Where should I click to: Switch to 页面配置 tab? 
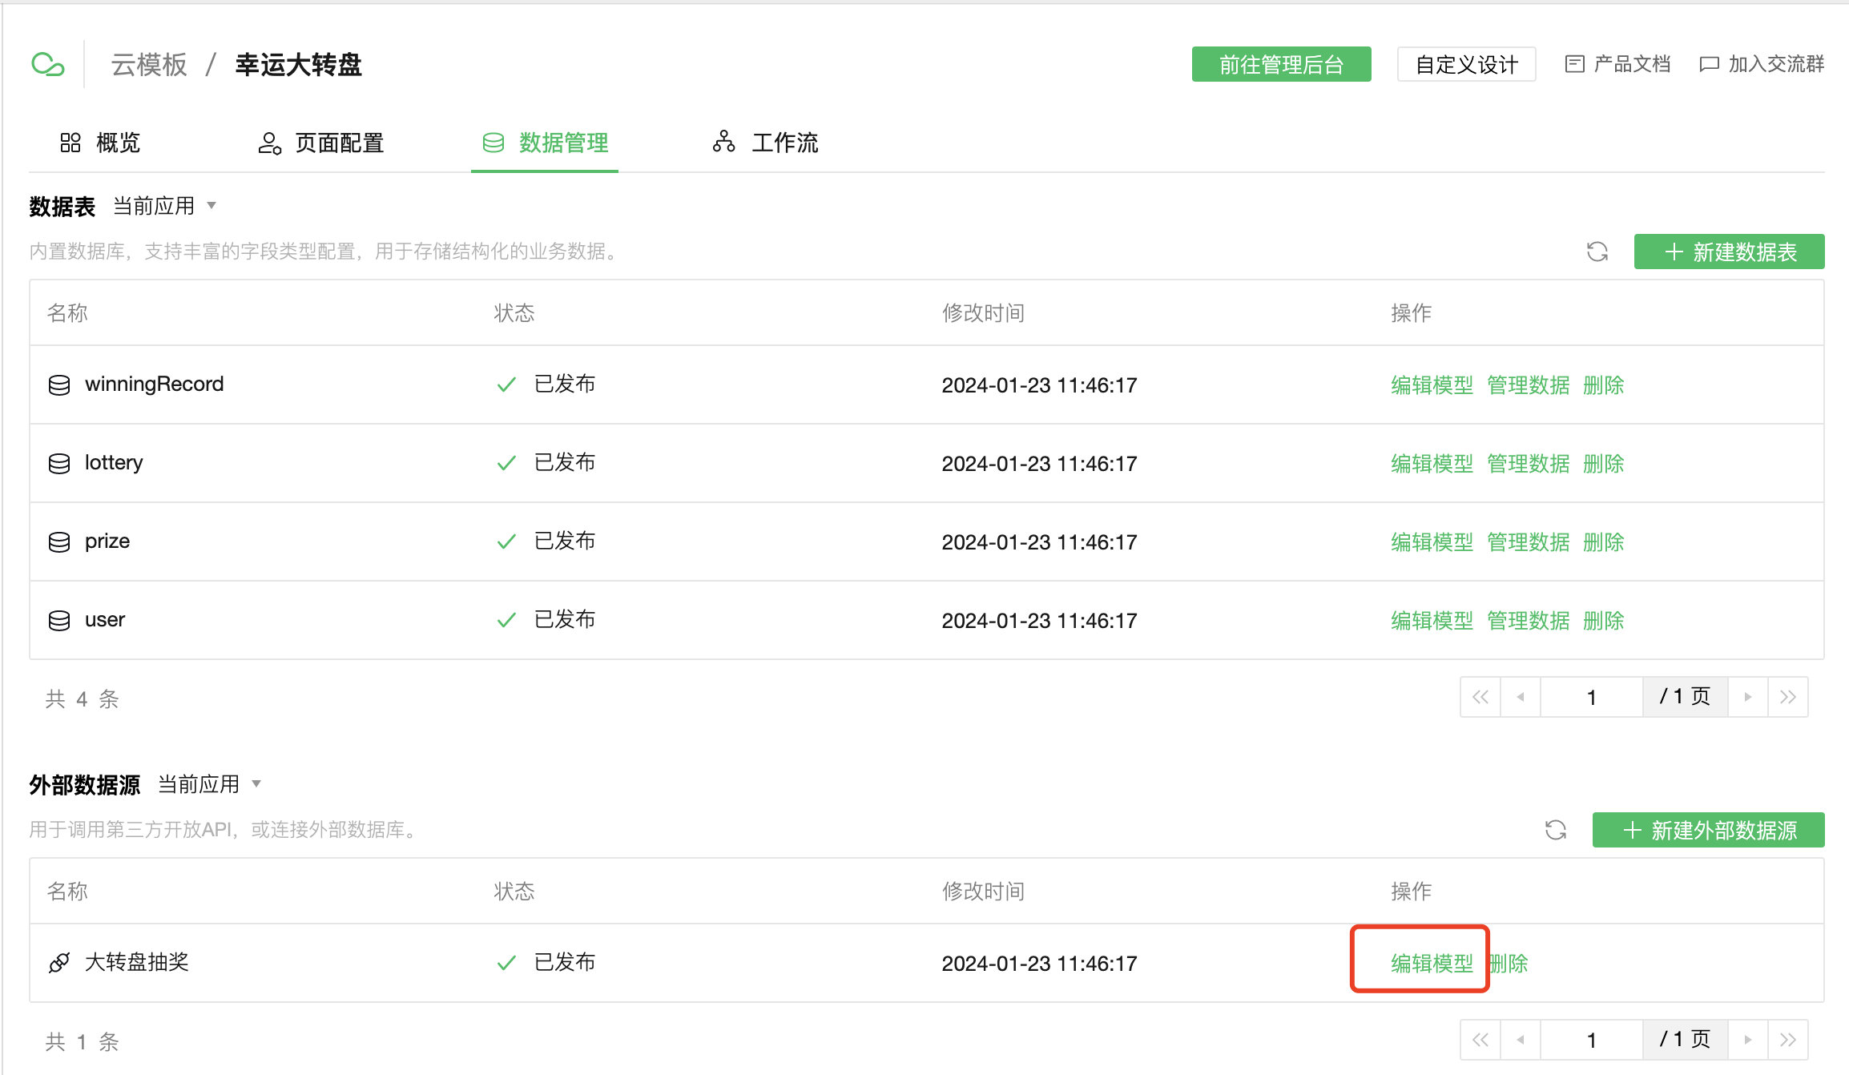tap(321, 143)
